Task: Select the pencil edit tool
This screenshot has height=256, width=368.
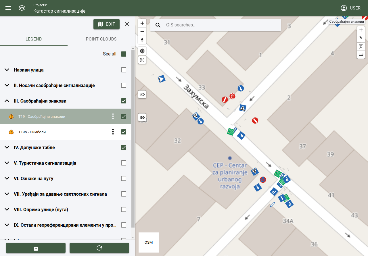Action: coord(361,38)
